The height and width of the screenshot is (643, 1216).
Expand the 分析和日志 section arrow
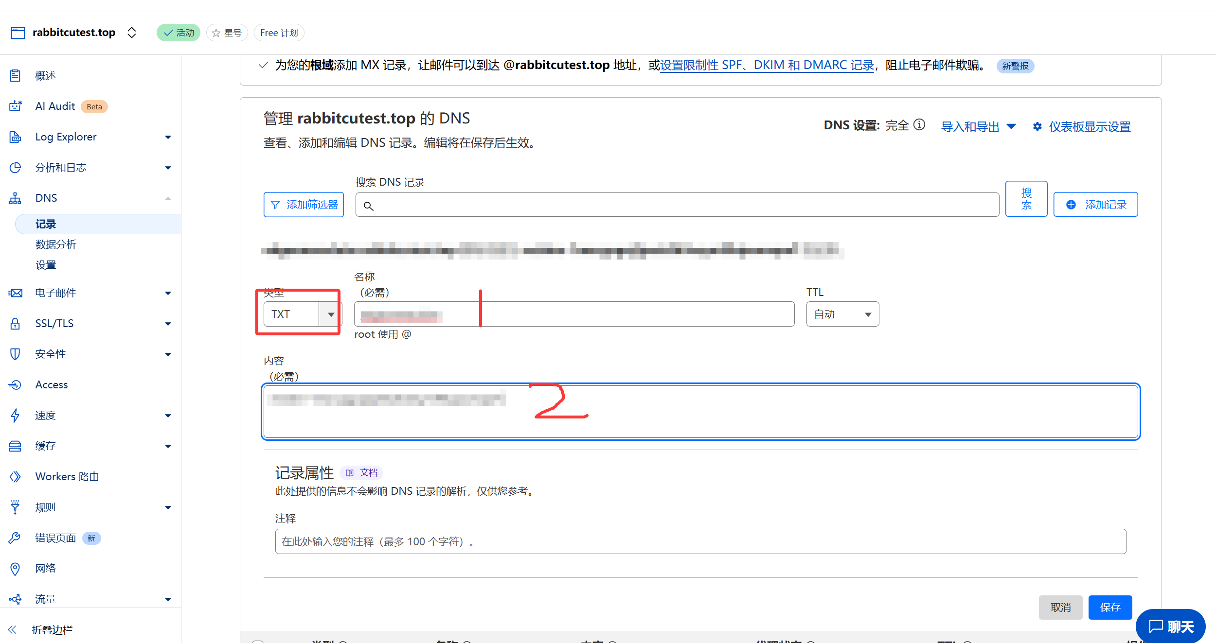(168, 168)
